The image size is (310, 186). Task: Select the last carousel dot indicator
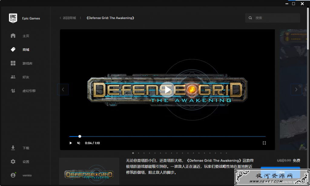[x=226, y=153]
